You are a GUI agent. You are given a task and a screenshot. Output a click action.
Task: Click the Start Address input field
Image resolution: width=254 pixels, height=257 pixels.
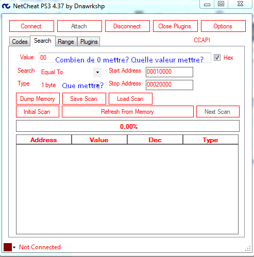pyautogui.click(x=170, y=72)
